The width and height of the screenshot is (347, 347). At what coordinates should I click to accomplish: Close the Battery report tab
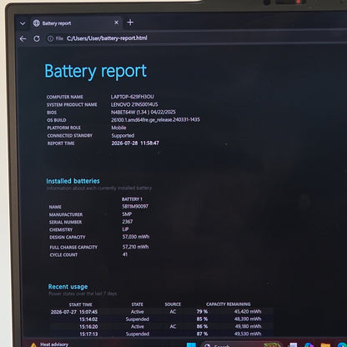click(x=117, y=23)
